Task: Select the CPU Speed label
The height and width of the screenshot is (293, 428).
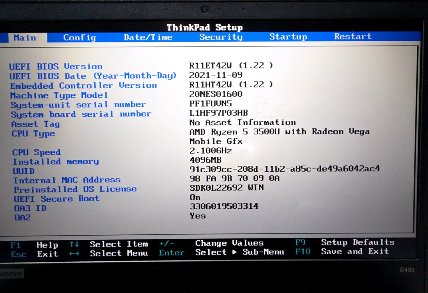Action: coord(37,152)
